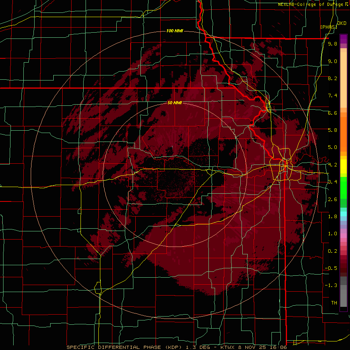Click the "KTWX" station ID in the caption
350x350 pixels.
click(x=227, y=347)
